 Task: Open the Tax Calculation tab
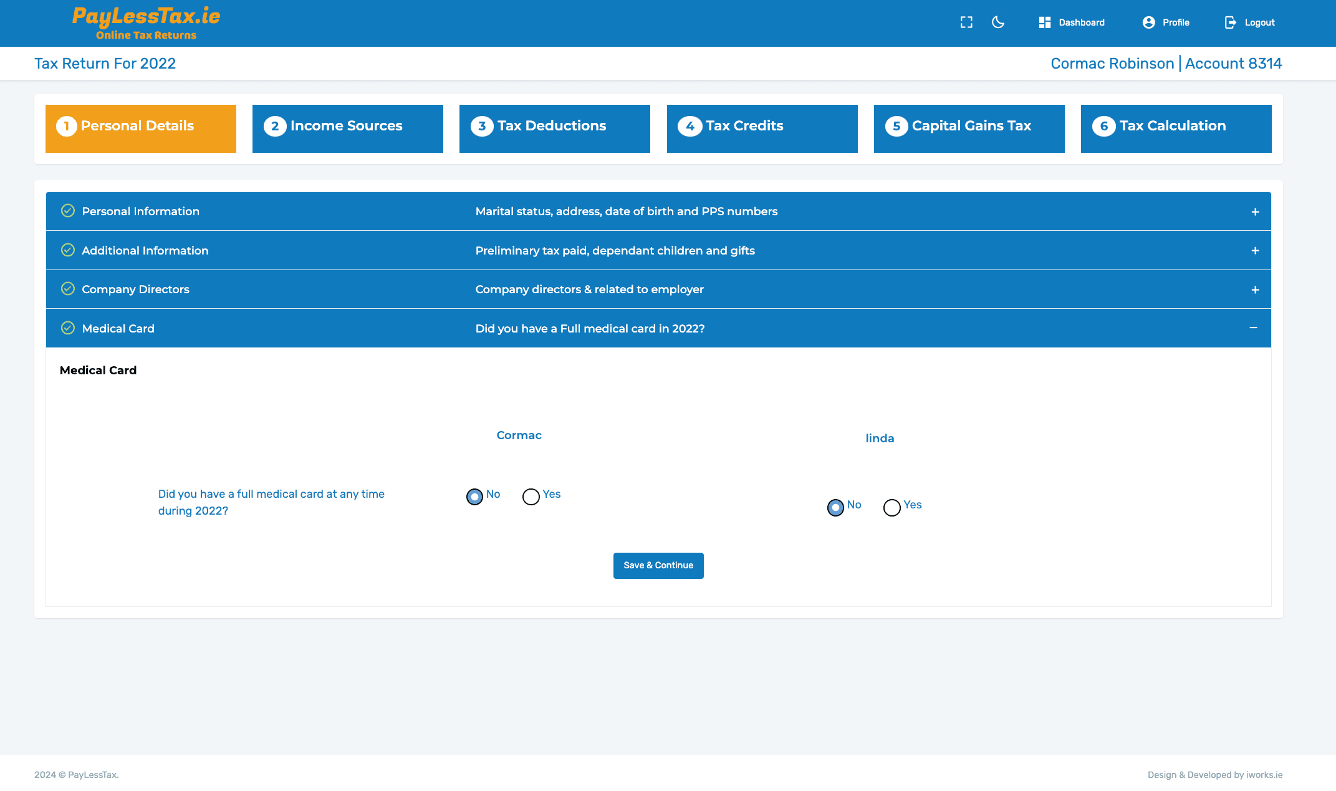pyautogui.click(x=1176, y=129)
